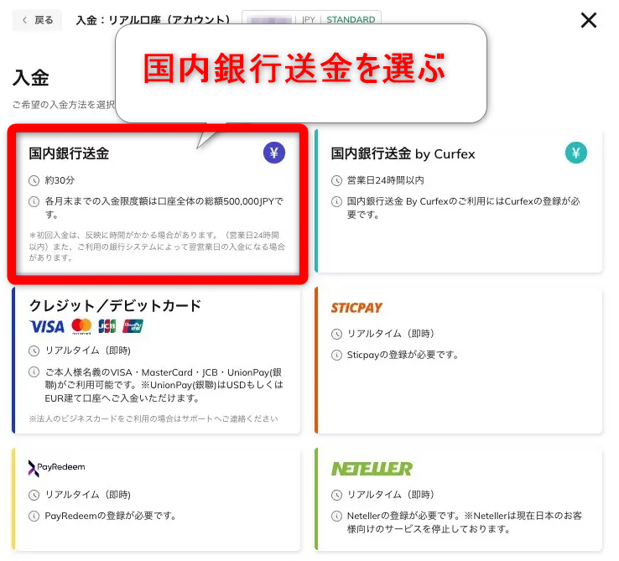Screen dimensions: 619x561
Task: Click the UnionPay card logo
Action: click(x=133, y=326)
